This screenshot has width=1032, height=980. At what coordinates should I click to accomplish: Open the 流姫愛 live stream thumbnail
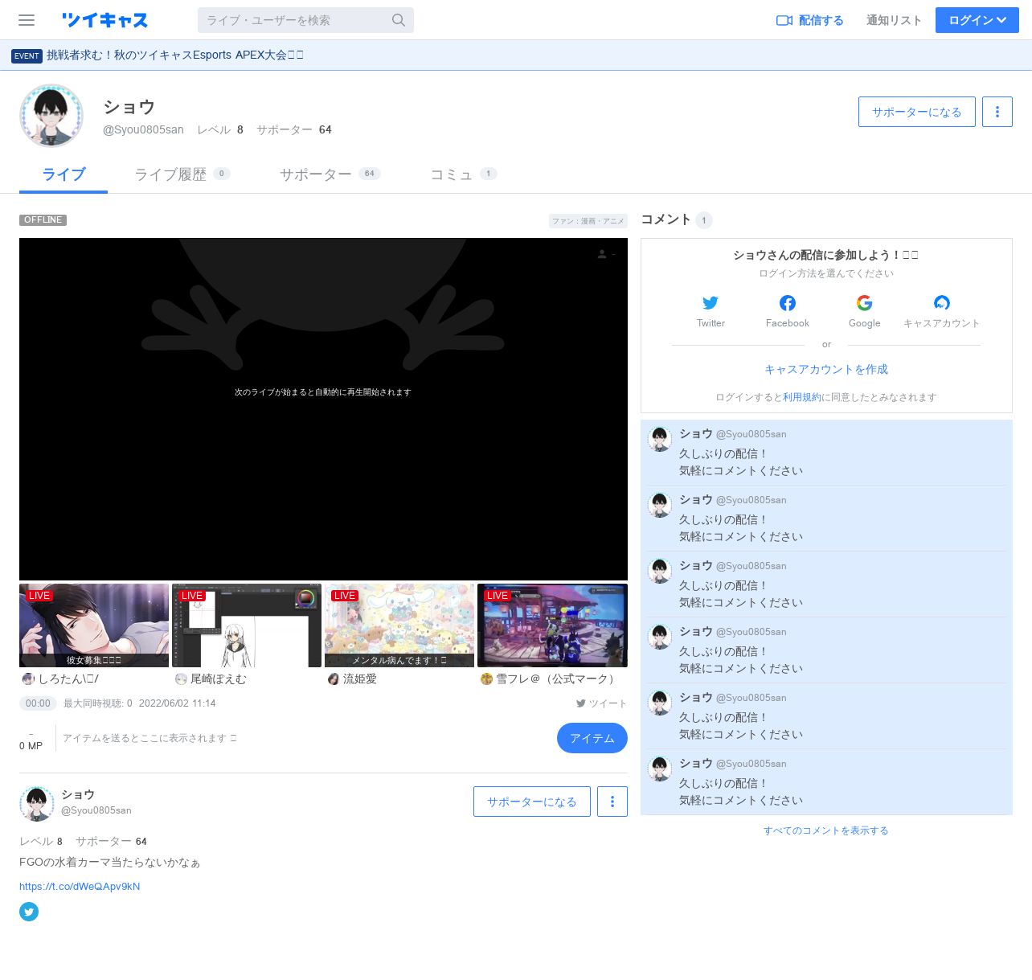pyautogui.click(x=399, y=625)
